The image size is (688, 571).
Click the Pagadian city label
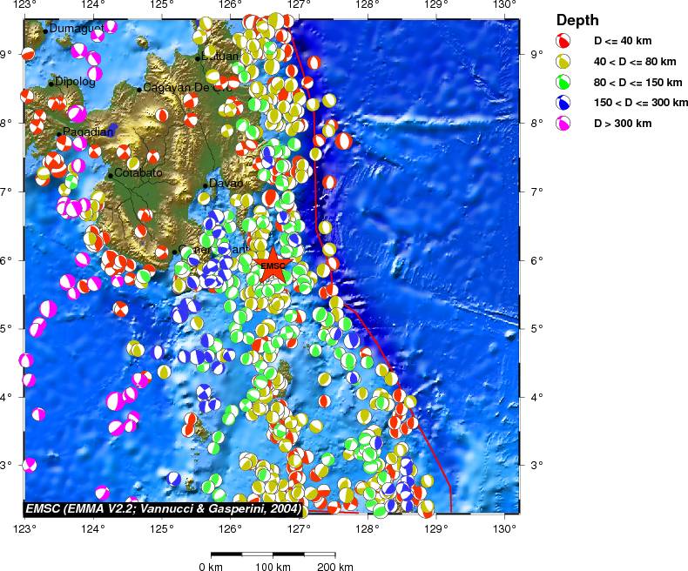tap(88, 132)
